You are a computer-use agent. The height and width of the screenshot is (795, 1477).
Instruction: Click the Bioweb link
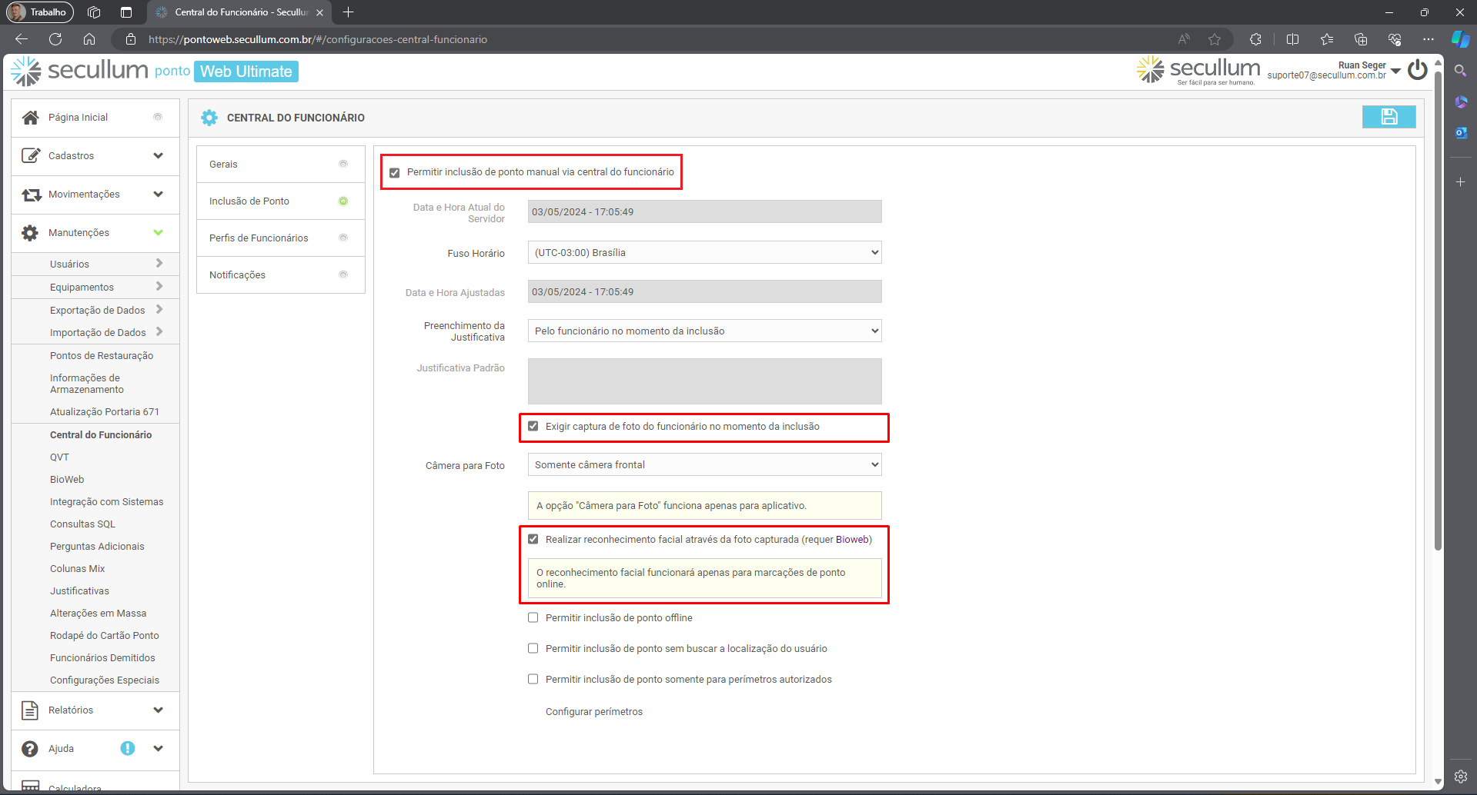tap(852, 540)
